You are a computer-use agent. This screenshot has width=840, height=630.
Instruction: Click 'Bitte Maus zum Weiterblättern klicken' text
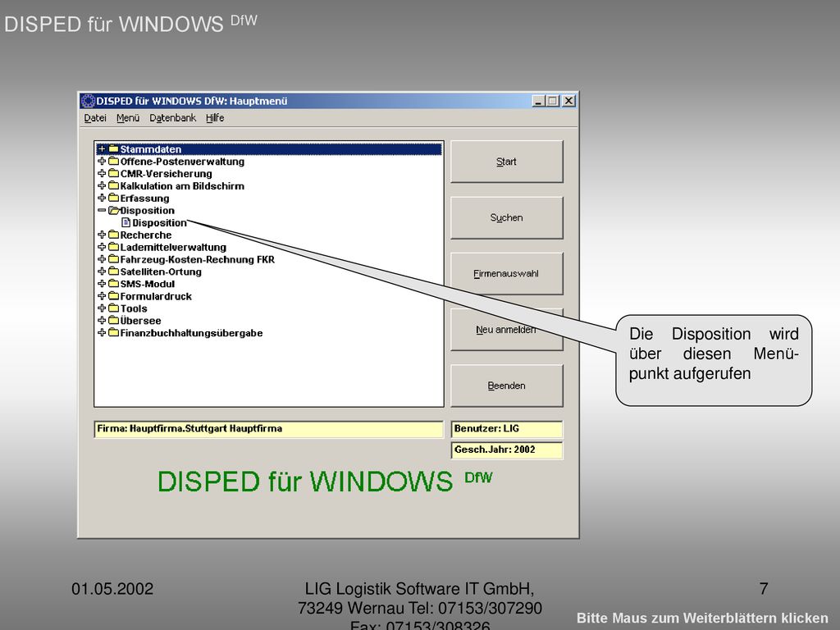coord(702,619)
